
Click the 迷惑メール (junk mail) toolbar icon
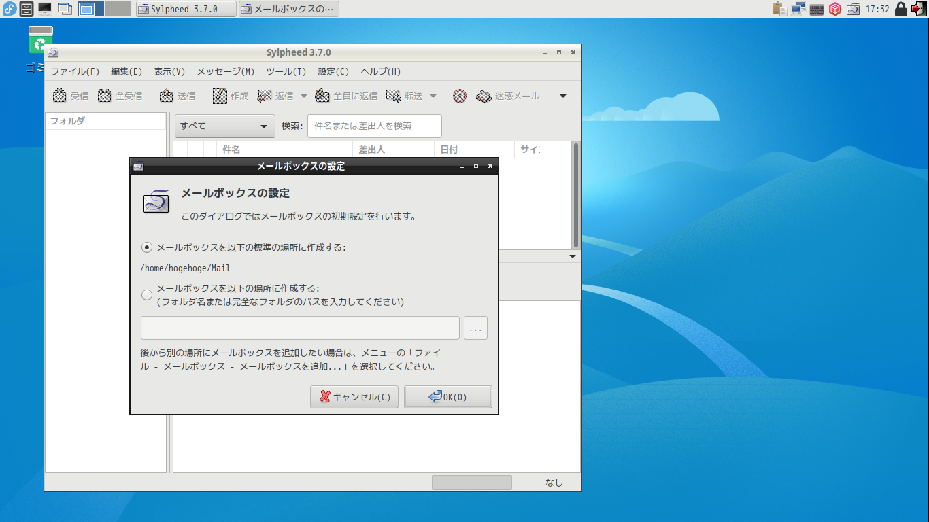point(484,96)
